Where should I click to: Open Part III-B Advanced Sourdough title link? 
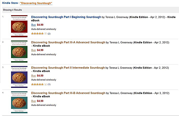(68, 93)
